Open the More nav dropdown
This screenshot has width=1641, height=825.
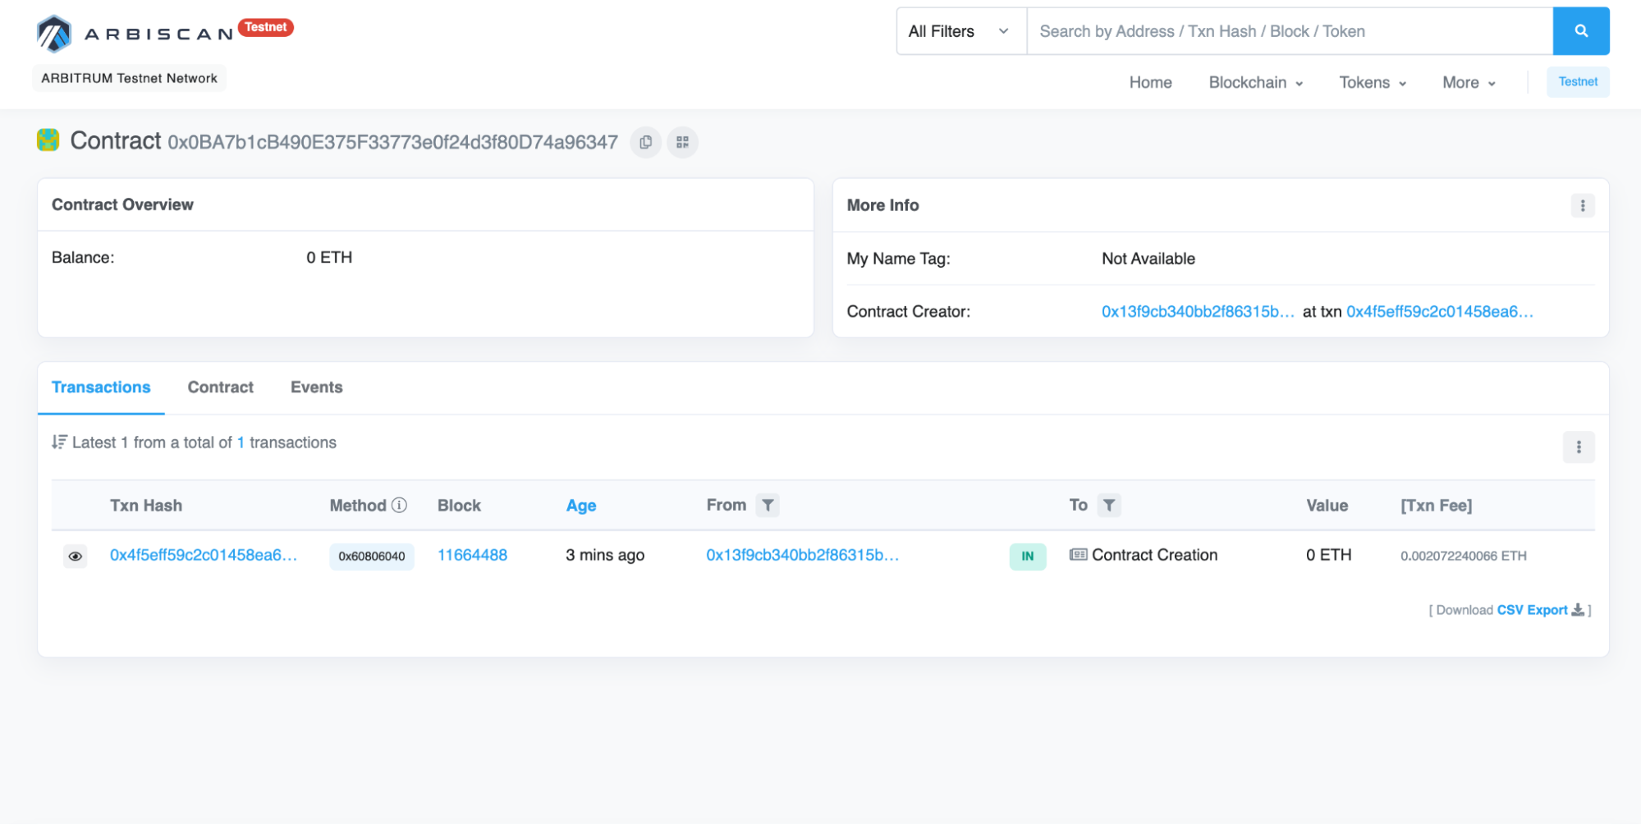click(x=1468, y=83)
